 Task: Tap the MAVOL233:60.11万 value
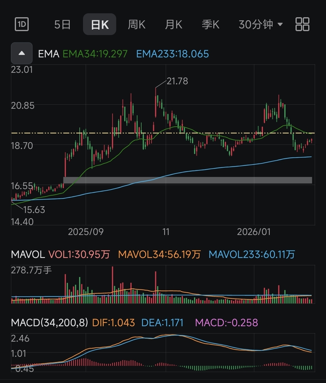click(x=252, y=254)
